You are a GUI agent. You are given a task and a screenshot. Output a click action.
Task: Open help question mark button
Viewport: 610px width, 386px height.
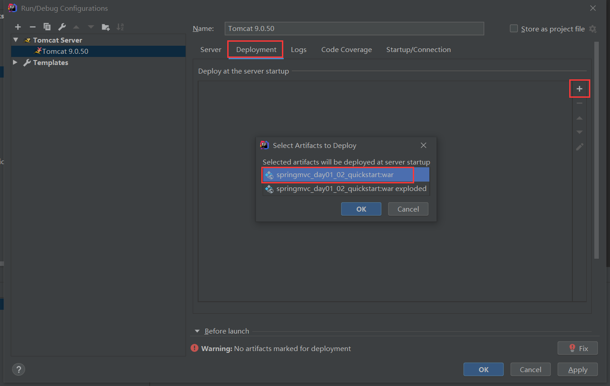click(x=18, y=369)
